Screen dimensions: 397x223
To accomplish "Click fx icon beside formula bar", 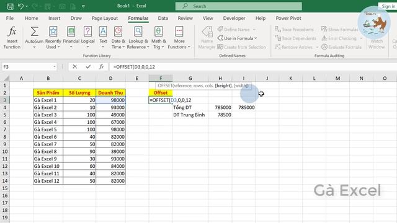I will click(x=101, y=67).
